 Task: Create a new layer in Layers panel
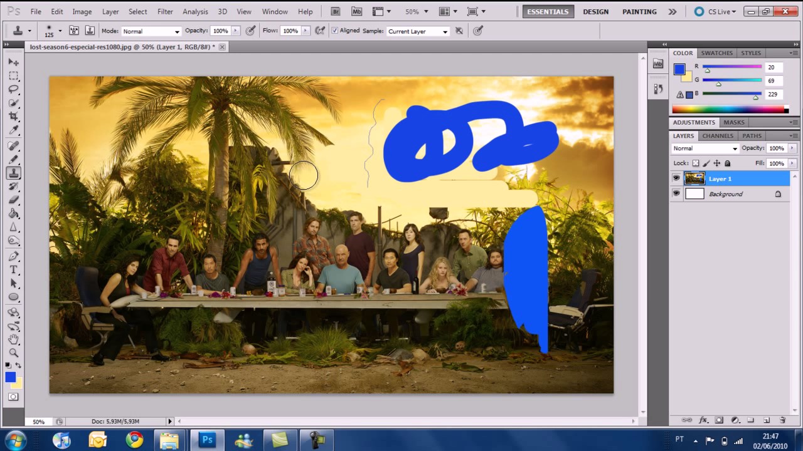[x=766, y=420]
